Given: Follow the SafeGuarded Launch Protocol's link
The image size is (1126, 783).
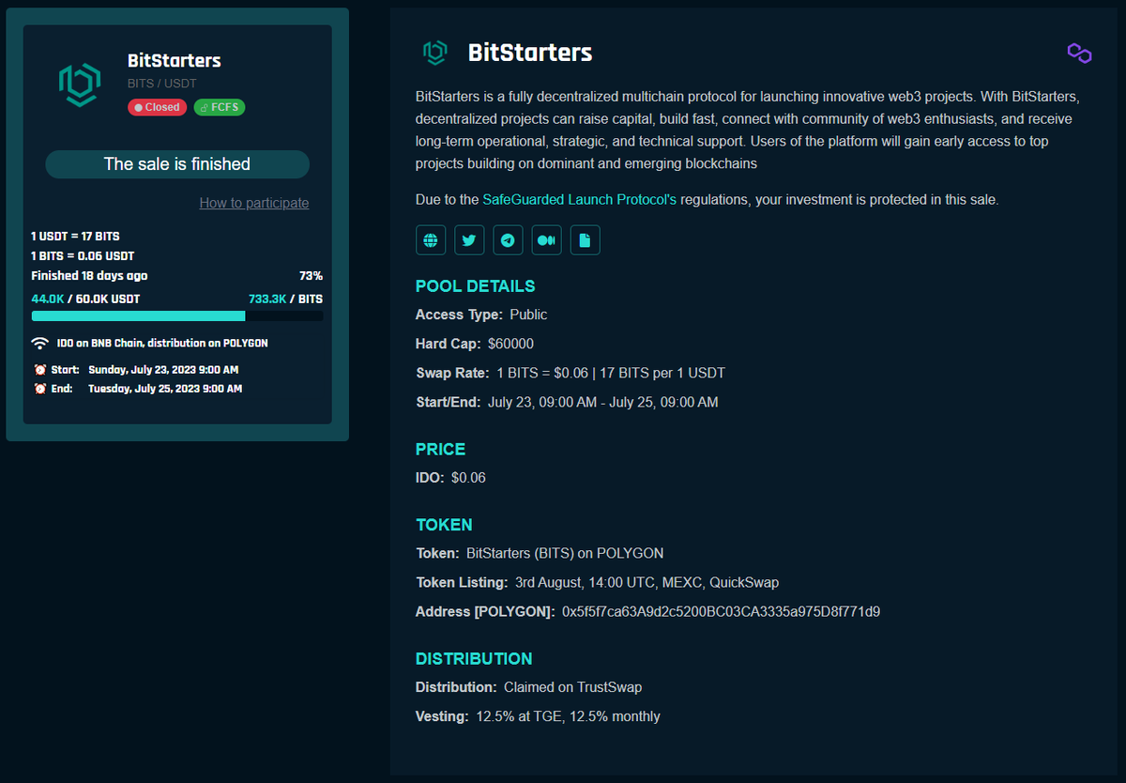Looking at the screenshot, I should (579, 200).
